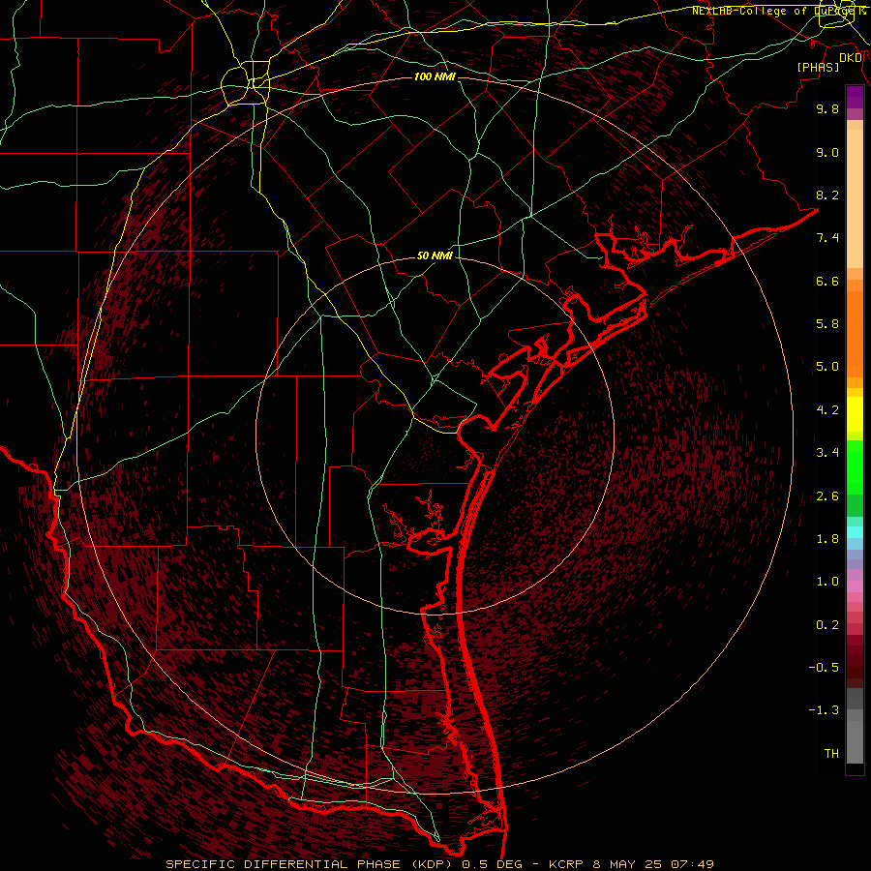Click the "8 MAY 25 07:49" timestamp

tap(653, 864)
